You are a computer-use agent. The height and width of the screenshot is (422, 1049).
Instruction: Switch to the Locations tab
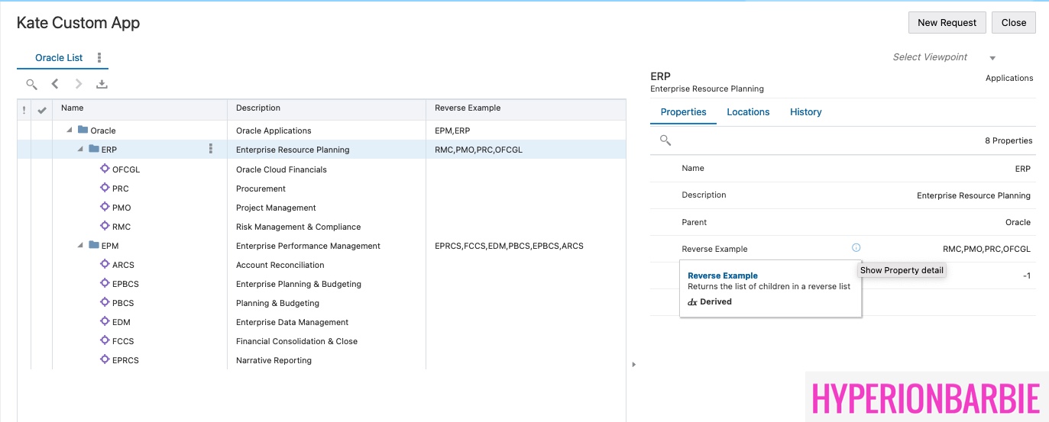(x=748, y=112)
